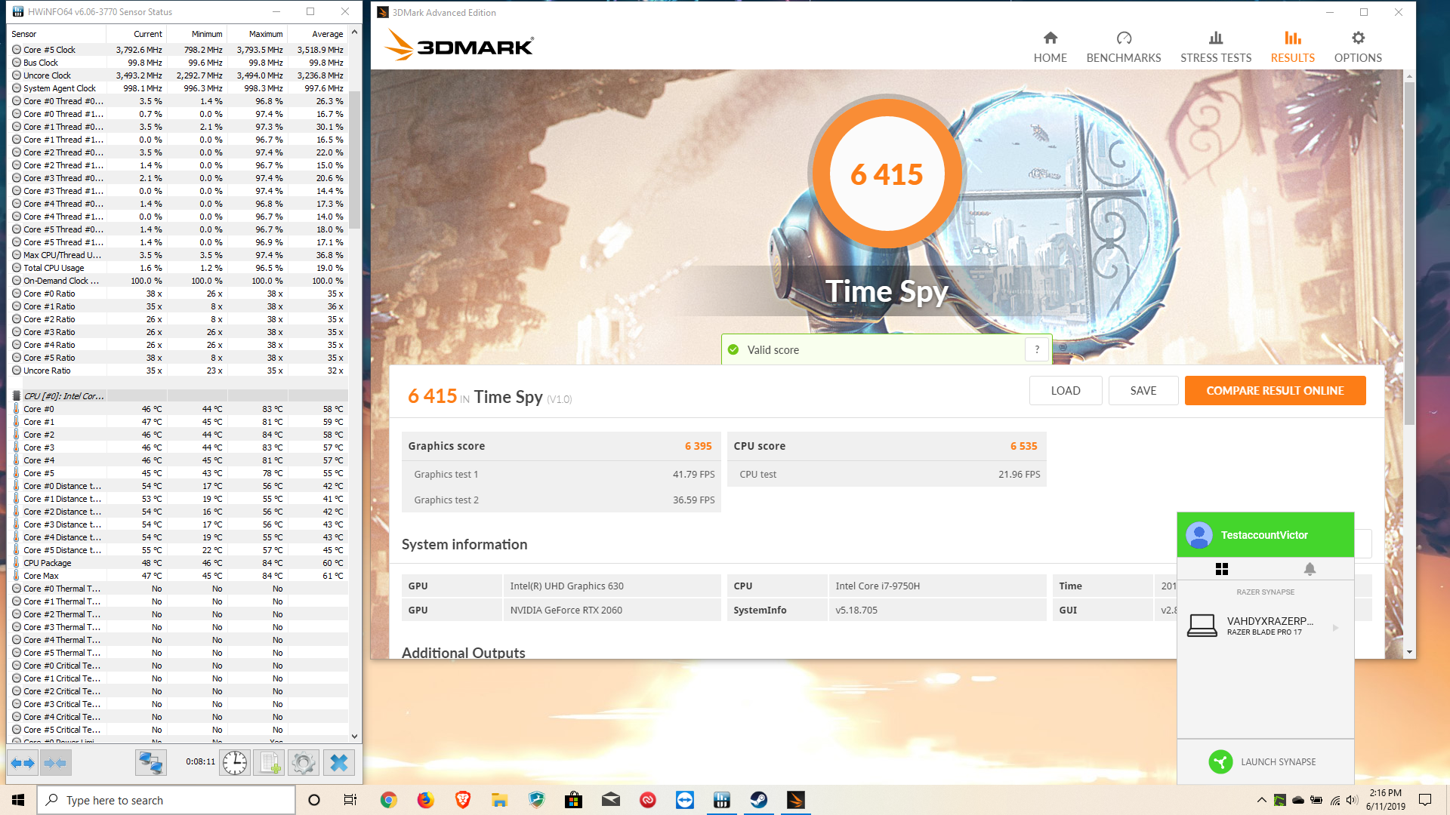Open Wi-Fi network tray icon
The width and height of the screenshot is (1450, 815).
pyautogui.click(x=1334, y=800)
